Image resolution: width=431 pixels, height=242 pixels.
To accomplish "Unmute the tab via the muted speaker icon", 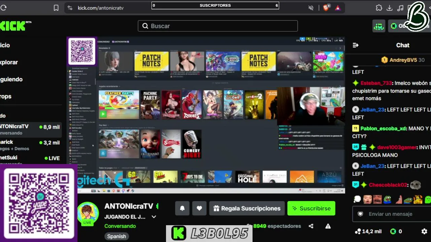I will [x=311, y=8].
